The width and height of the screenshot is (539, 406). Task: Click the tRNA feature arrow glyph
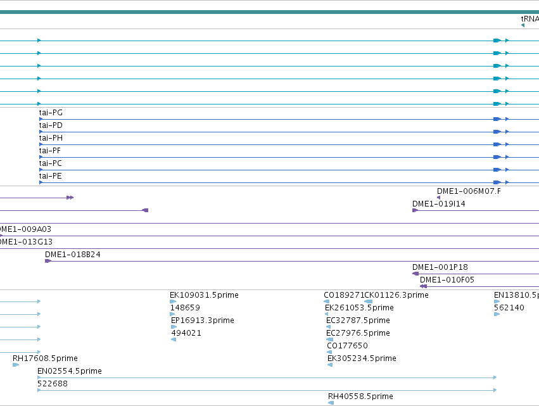523,25
